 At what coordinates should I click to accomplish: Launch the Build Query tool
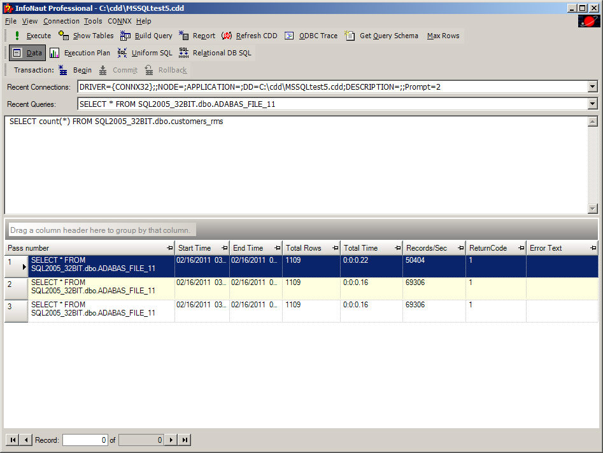146,36
